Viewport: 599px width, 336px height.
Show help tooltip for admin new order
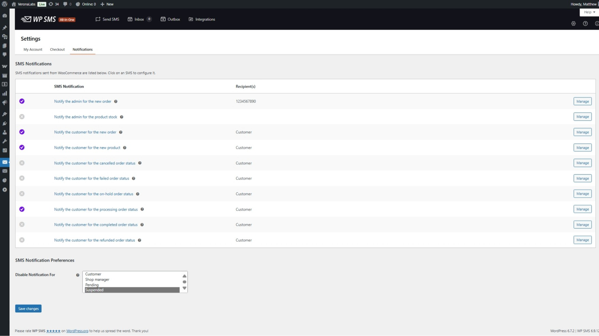tap(116, 102)
